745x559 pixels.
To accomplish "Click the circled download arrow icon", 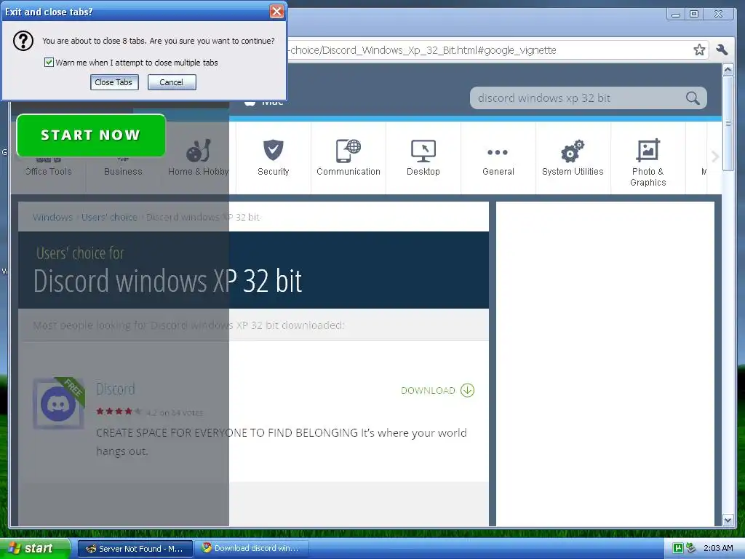I will point(468,390).
